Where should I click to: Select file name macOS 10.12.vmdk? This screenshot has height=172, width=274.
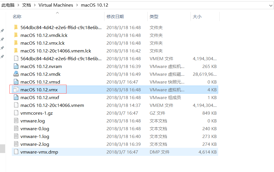tap(40, 74)
